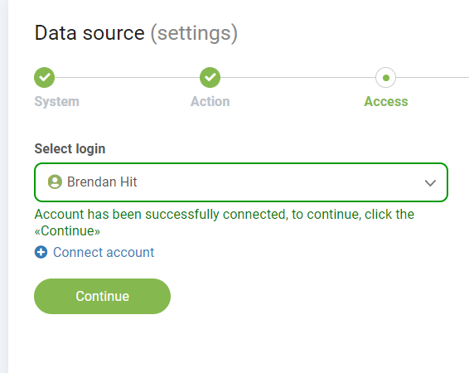Screen dimensions: 469x373
Task: Expand the login dropdown chevron arrow
Action: click(x=430, y=182)
